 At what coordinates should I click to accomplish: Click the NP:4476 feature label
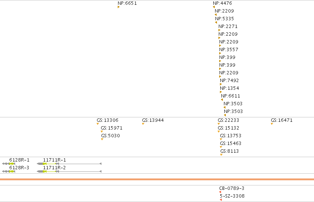pyautogui.click(x=222, y=3)
